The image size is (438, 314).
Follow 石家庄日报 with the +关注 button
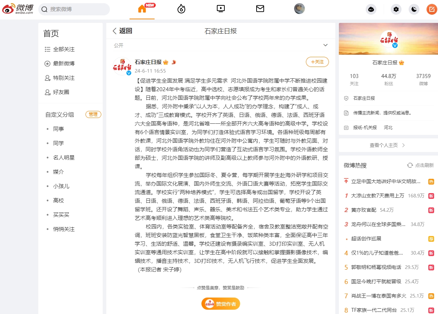tap(317, 62)
